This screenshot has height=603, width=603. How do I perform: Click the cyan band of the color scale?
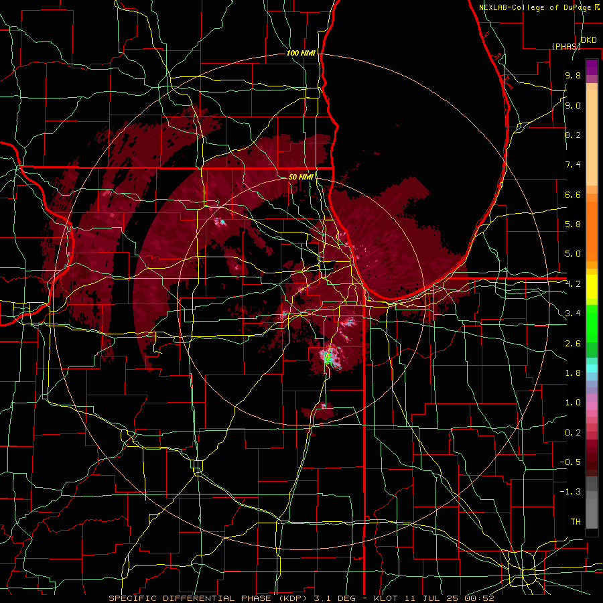[592, 368]
